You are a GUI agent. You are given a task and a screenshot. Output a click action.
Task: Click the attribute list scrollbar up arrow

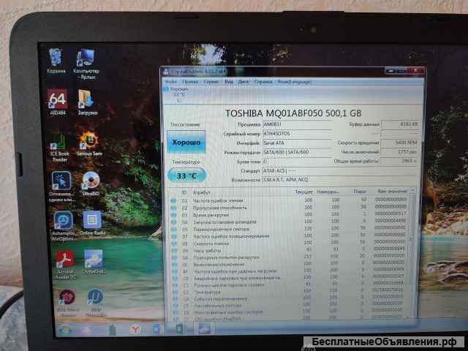[x=413, y=190]
